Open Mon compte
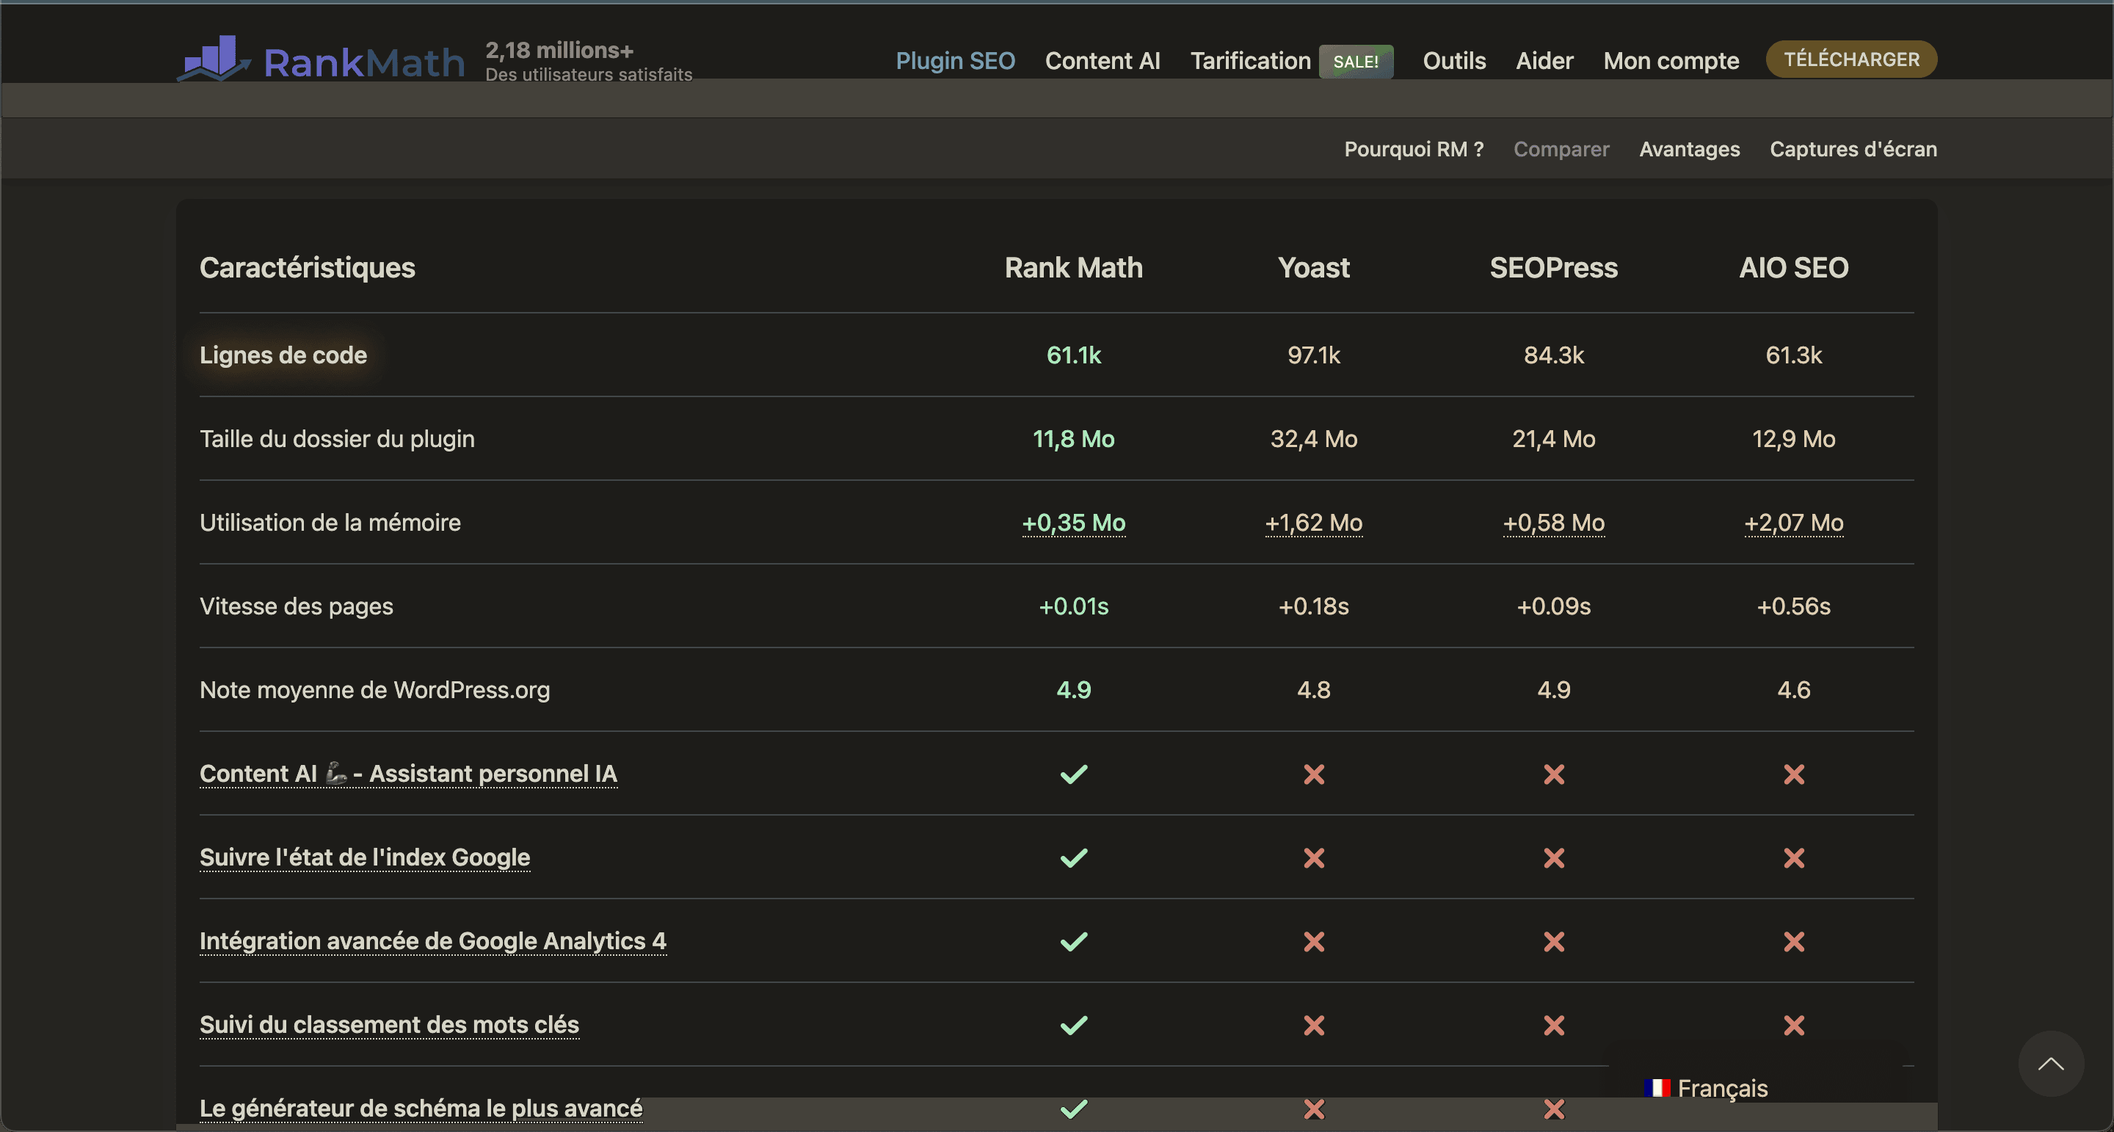The image size is (2114, 1132). pos(1671,61)
